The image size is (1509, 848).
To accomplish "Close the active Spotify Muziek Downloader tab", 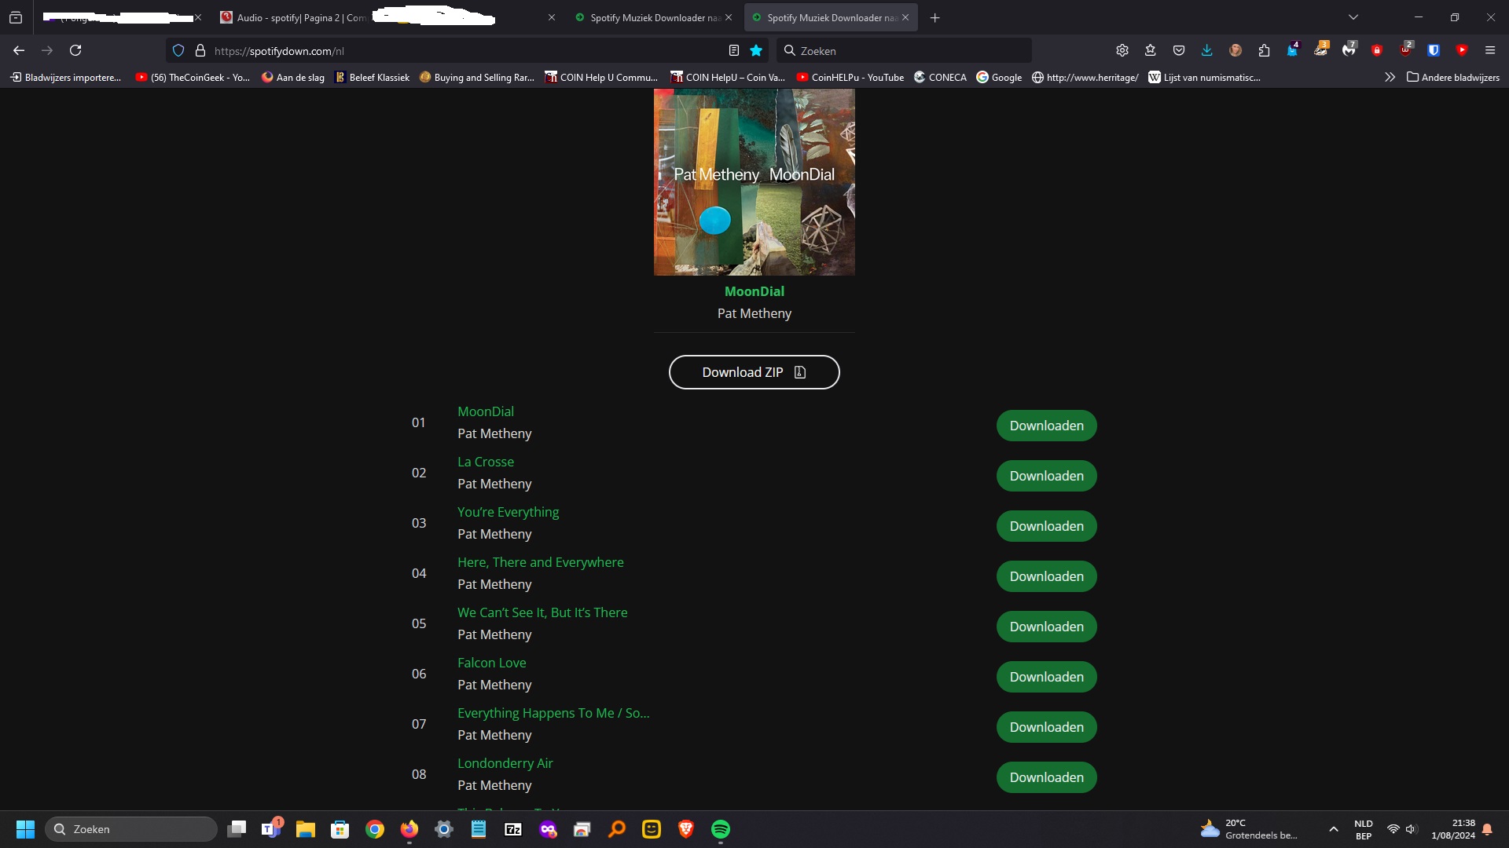I will click(905, 17).
